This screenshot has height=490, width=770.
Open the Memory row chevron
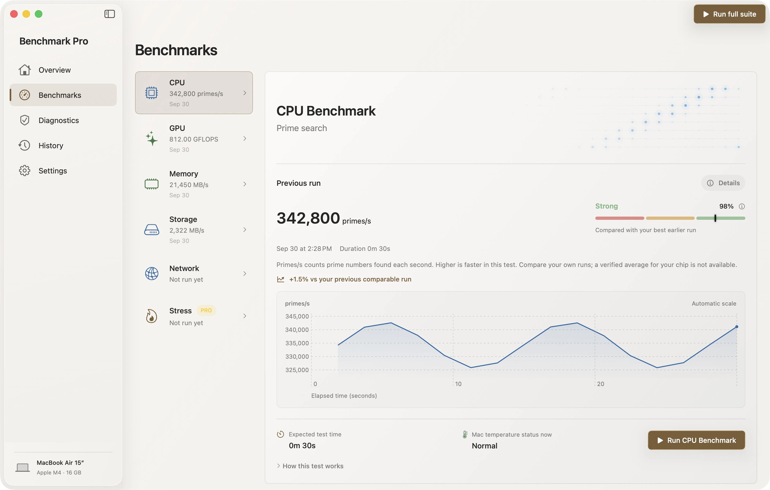(245, 184)
